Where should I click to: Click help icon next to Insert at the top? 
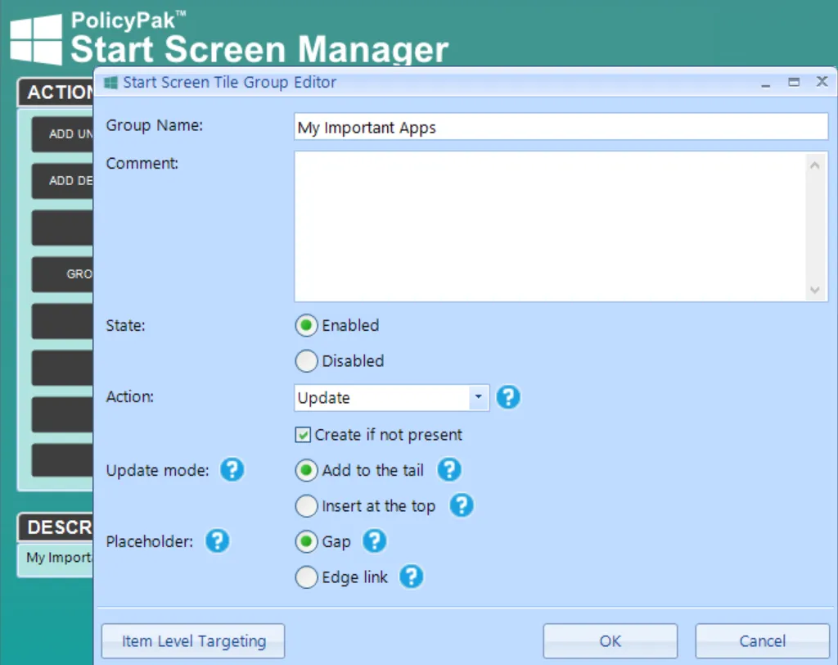pyautogui.click(x=462, y=505)
